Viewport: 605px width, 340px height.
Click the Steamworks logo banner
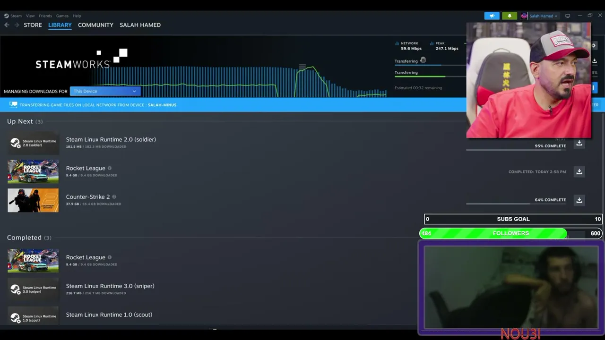point(81,59)
